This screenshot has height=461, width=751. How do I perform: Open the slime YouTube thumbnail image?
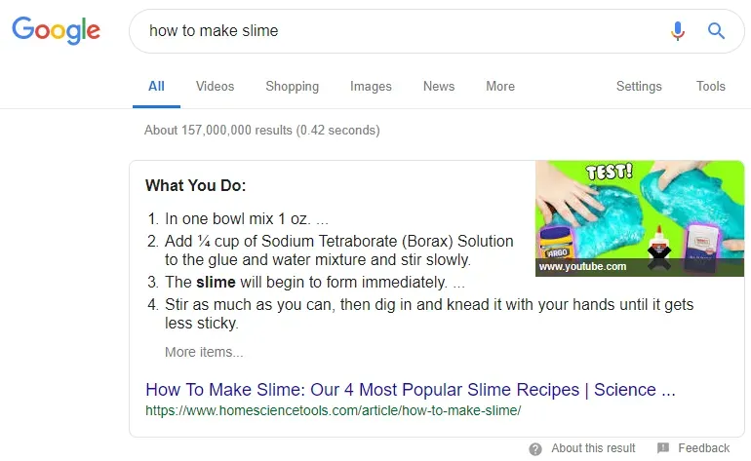[x=640, y=218]
